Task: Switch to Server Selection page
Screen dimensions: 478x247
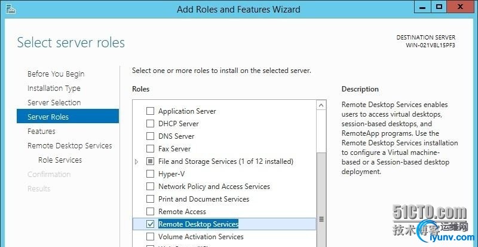Action: [x=54, y=103]
